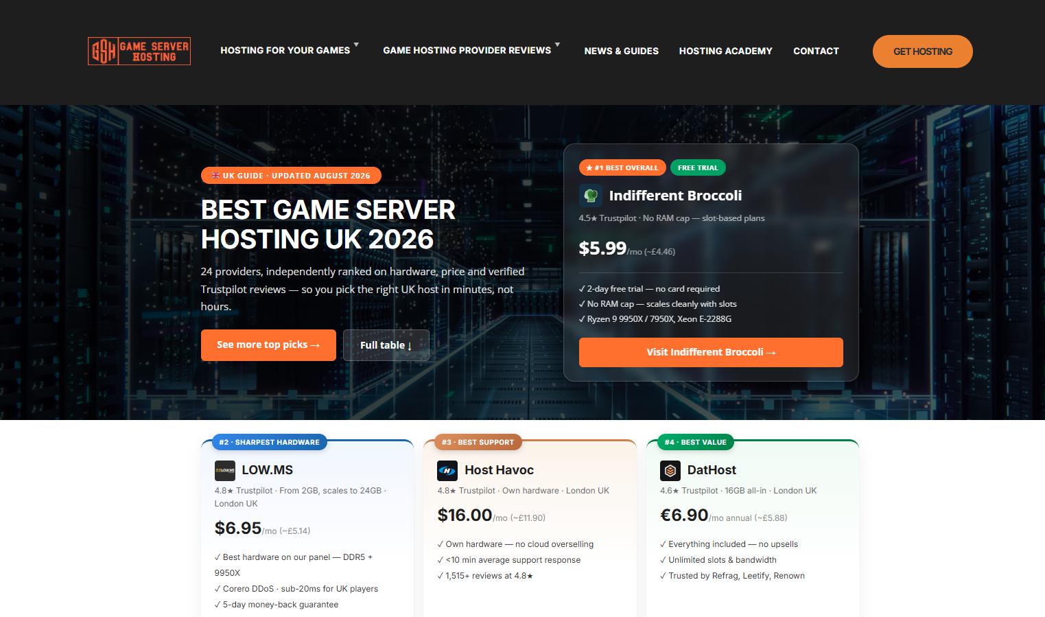Open the DatHost provider title
The height and width of the screenshot is (617, 1045).
pyautogui.click(x=712, y=470)
